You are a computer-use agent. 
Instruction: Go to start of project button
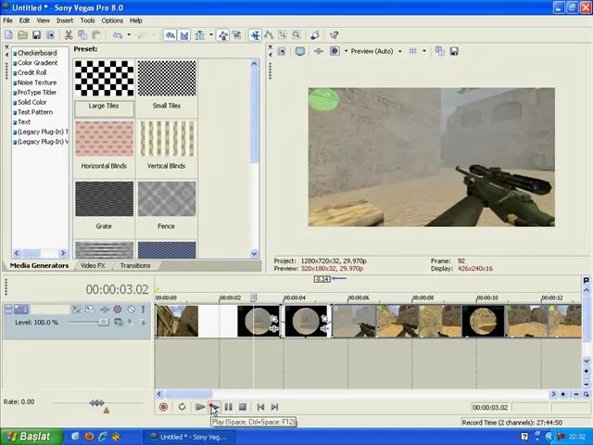tap(260, 407)
